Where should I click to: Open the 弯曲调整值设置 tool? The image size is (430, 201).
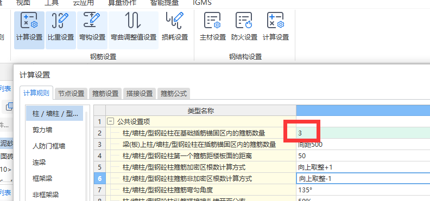[134, 30]
